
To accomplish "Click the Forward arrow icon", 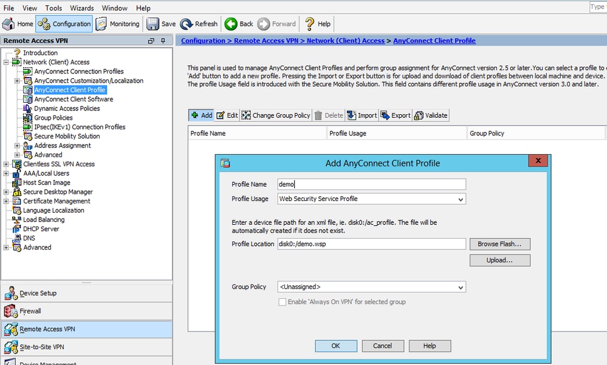I will 264,24.
